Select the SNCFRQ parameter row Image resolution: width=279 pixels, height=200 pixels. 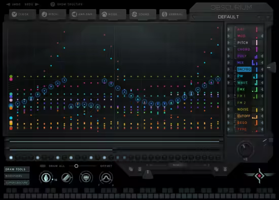[x=244, y=69]
